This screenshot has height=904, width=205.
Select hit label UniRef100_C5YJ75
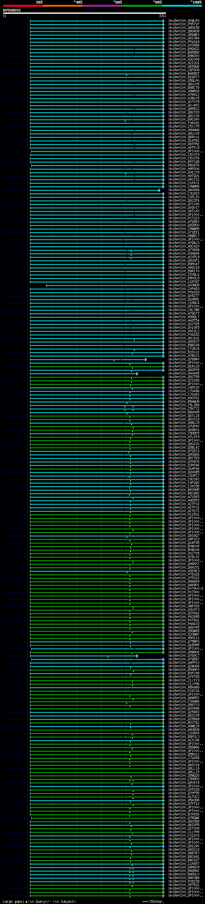point(184,127)
